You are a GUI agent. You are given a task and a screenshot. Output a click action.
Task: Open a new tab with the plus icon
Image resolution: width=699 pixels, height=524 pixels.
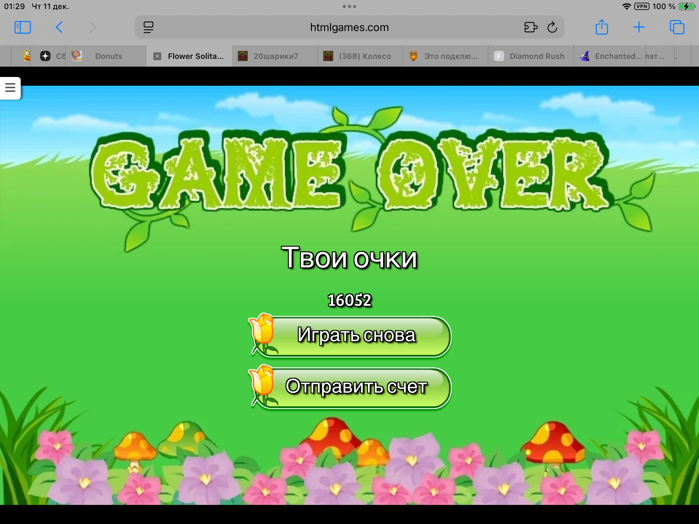[639, 27]
